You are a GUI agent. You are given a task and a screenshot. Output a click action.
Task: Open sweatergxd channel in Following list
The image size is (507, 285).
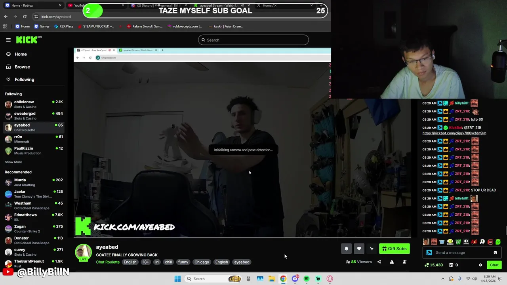pos(34,116)
